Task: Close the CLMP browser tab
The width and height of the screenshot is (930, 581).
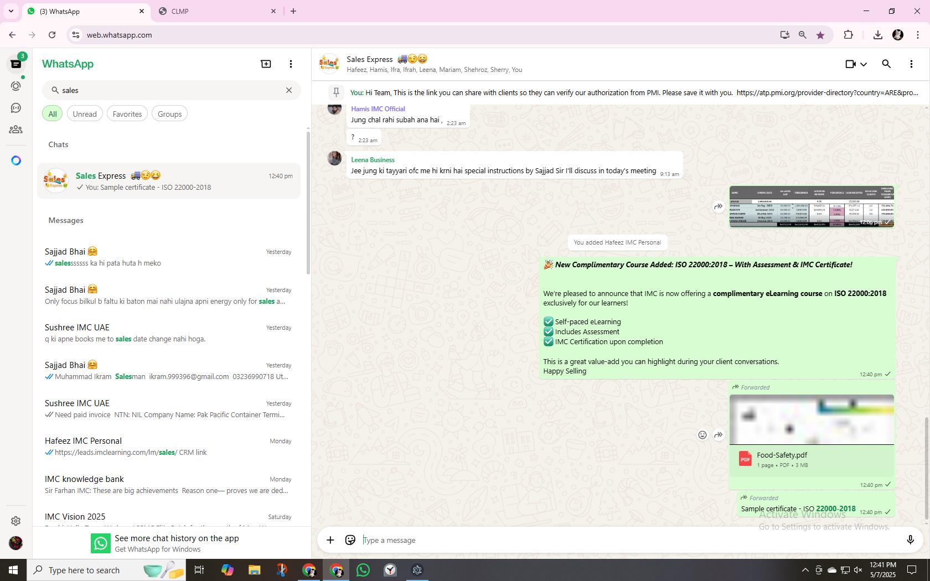Action: (x=273, y=11)
